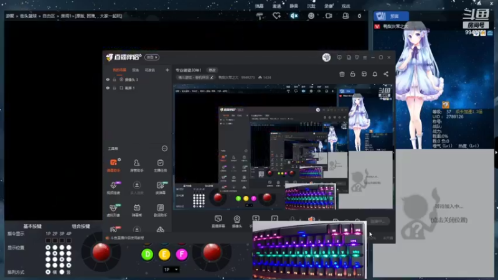Check the 4P 指令显示 checkbox
Image resolution: width=498 pixels, height=280 pixels.
[68, 241]
